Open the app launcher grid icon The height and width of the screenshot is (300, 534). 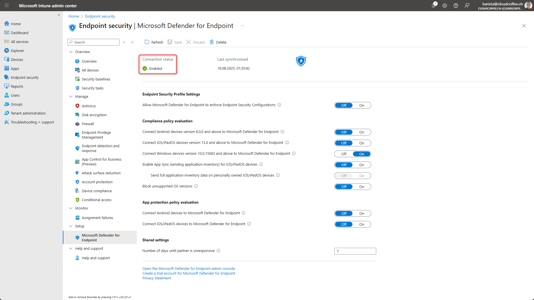tap(7, 6)
